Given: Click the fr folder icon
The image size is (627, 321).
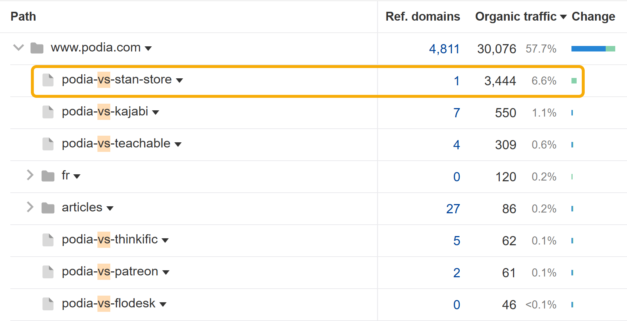Looking at the screenshot, I should [x=48, y=176].
